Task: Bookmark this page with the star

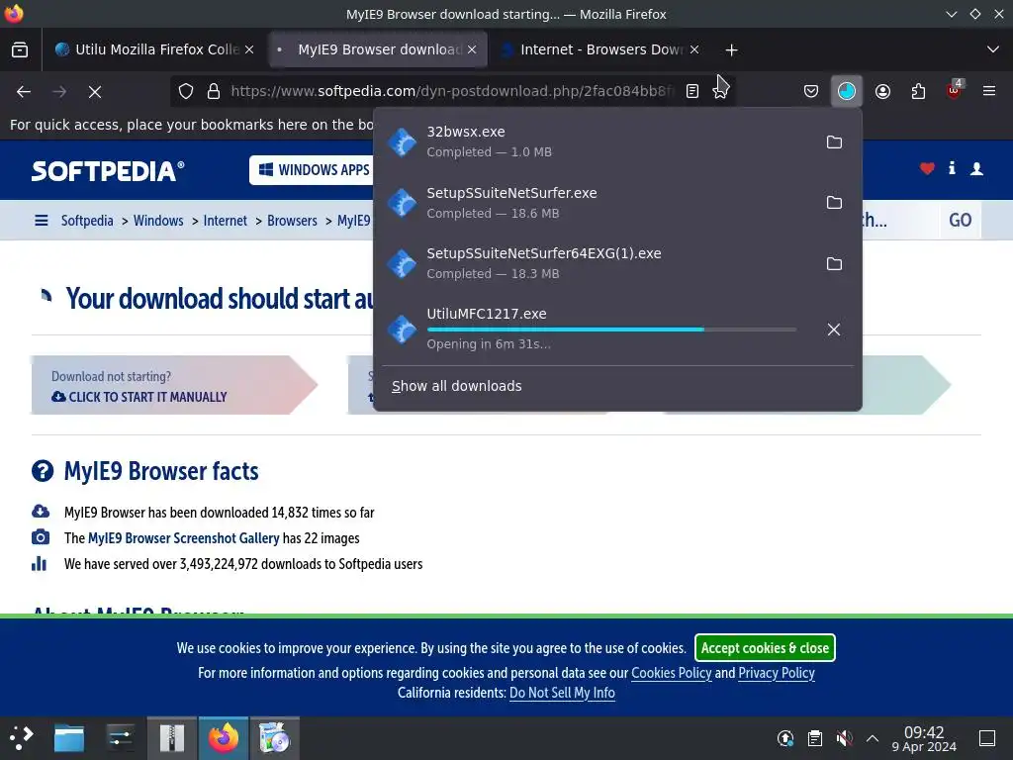Action: coord(720,92)
